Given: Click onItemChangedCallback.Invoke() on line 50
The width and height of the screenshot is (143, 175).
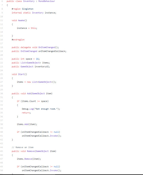Looking at the screenshot, I should [x=42, y=171].
